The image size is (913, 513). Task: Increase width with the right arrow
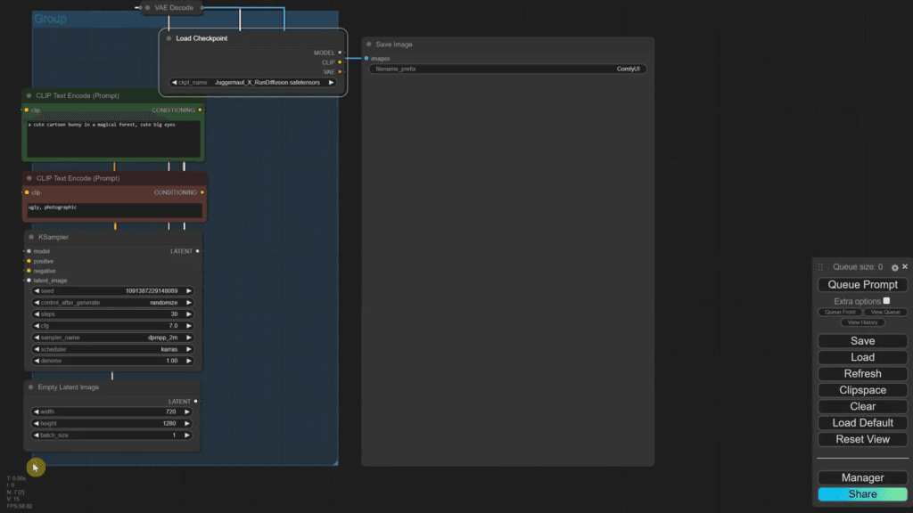tap(187, 411)
